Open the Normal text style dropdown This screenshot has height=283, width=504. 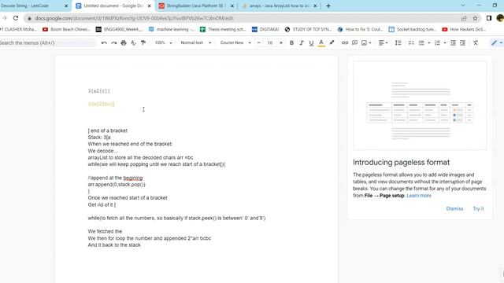(196, 42)
